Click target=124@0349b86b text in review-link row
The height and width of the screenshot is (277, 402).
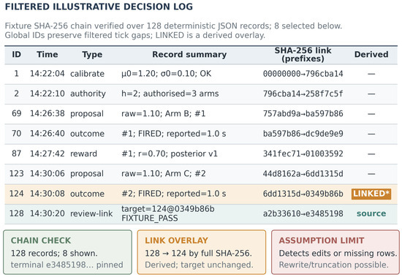click(x=168, y=209)
